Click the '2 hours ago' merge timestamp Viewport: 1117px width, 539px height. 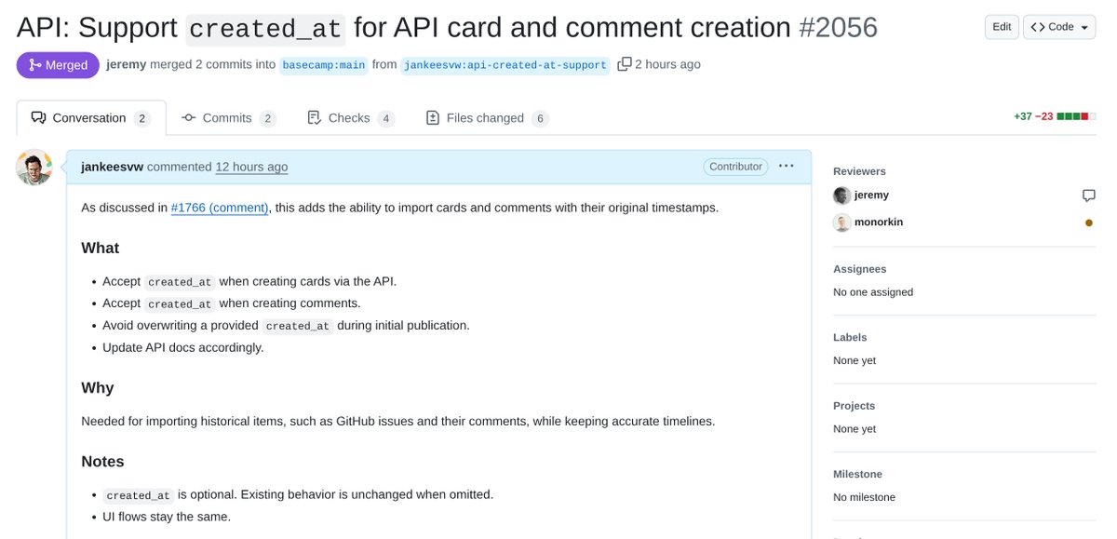click(667, 65)
